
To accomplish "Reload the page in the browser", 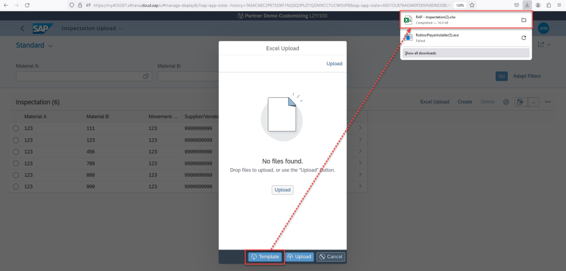I will point(27,5).
